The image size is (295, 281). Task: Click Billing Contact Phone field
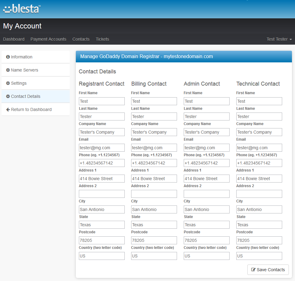(x=154, y=163)
